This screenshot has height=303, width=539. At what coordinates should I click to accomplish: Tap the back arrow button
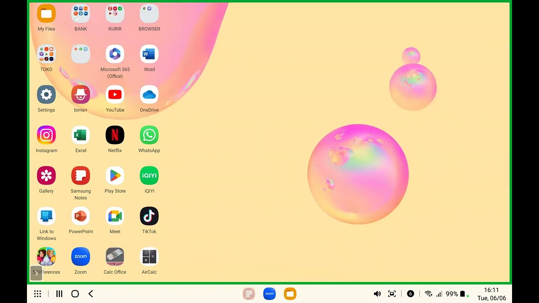coord(91,294)
